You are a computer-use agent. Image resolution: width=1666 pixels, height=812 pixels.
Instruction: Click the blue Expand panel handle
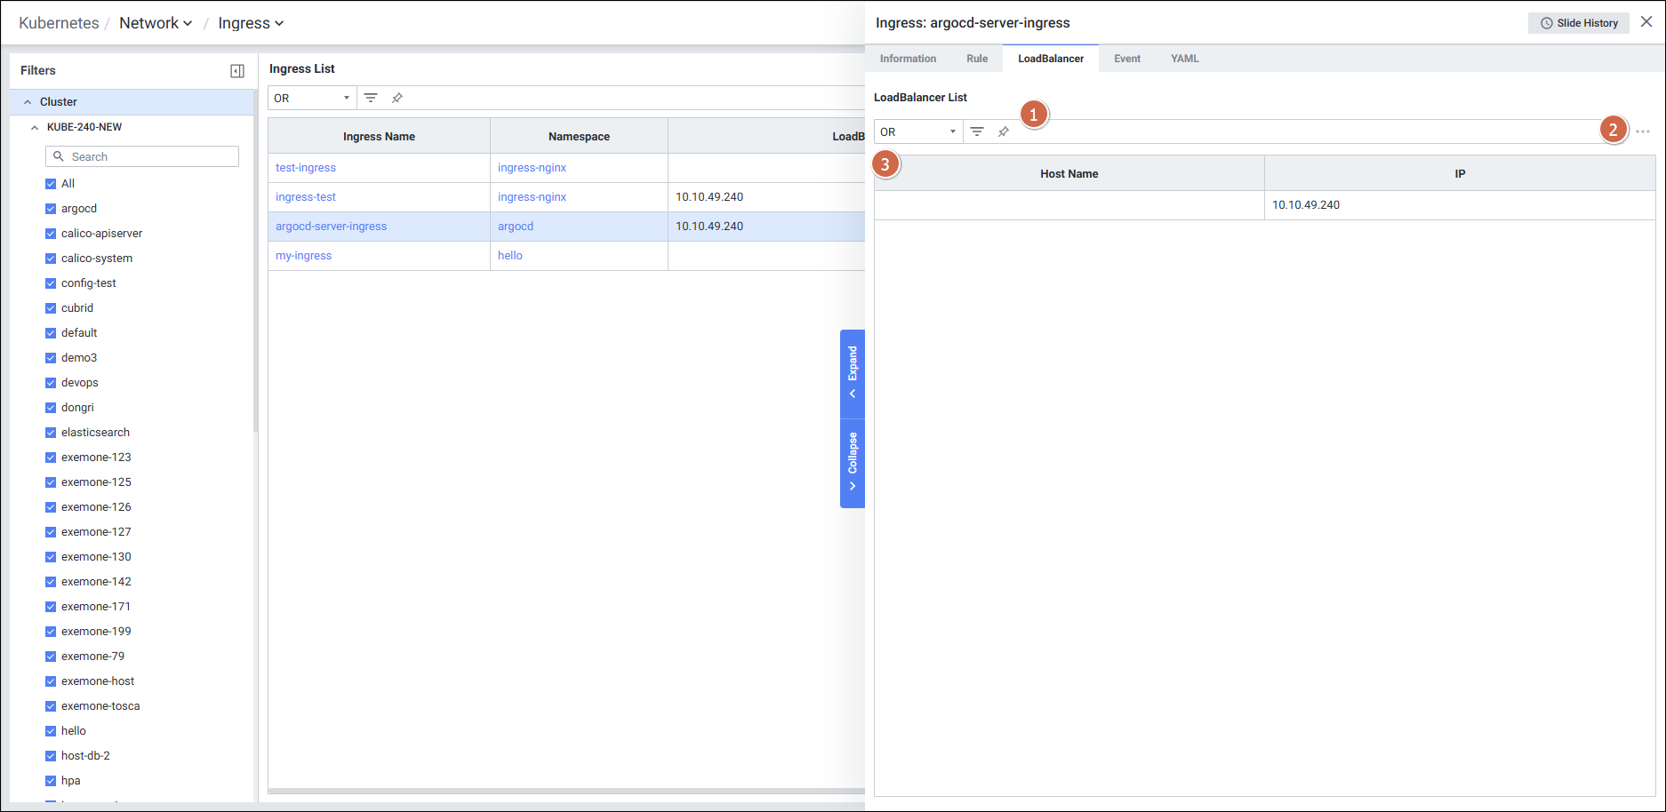[x=853, y=373]
